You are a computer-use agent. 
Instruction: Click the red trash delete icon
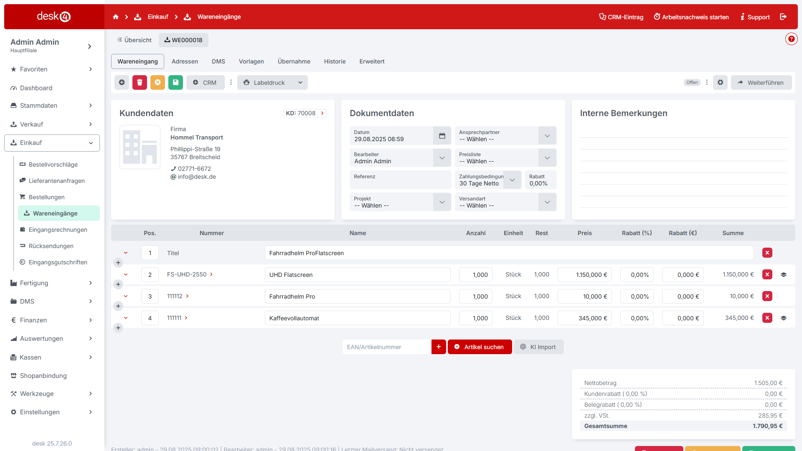coord(140,83)
